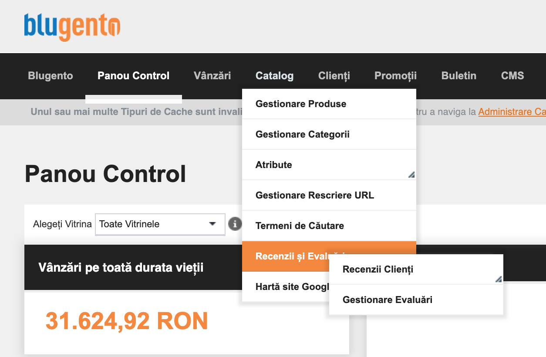Open the Promoții menu
This screenshot has width=546, height=357.
coord(395,76)
